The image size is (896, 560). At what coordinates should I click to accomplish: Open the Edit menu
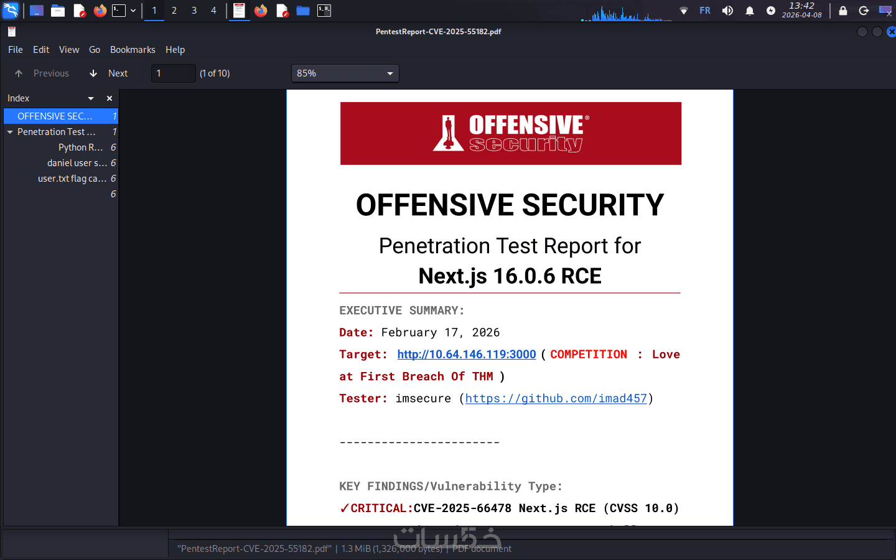(41, 50)
